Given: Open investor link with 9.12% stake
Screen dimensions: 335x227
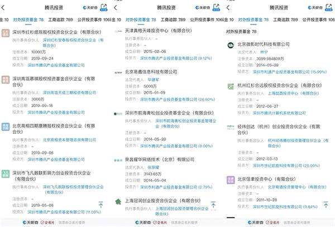Looking at the screenshot, I should coord(176,58).
